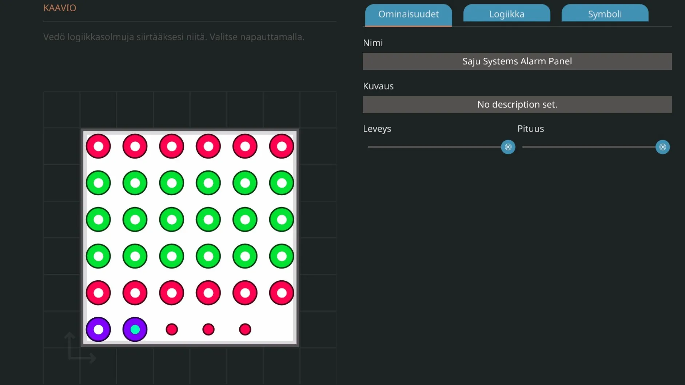Click the Pituus slider handle
Viewport: 685px width, 385px height.
click(x=662, y=147)
